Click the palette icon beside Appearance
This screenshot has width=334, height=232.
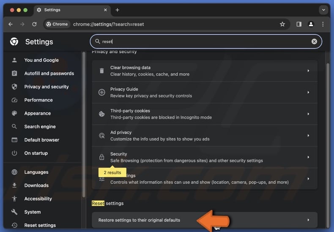click(x=14, y=113)
